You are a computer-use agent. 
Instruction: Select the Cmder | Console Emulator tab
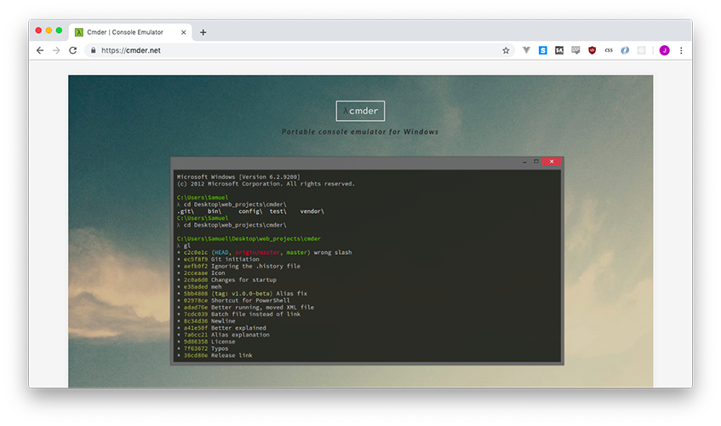(130, 32)
